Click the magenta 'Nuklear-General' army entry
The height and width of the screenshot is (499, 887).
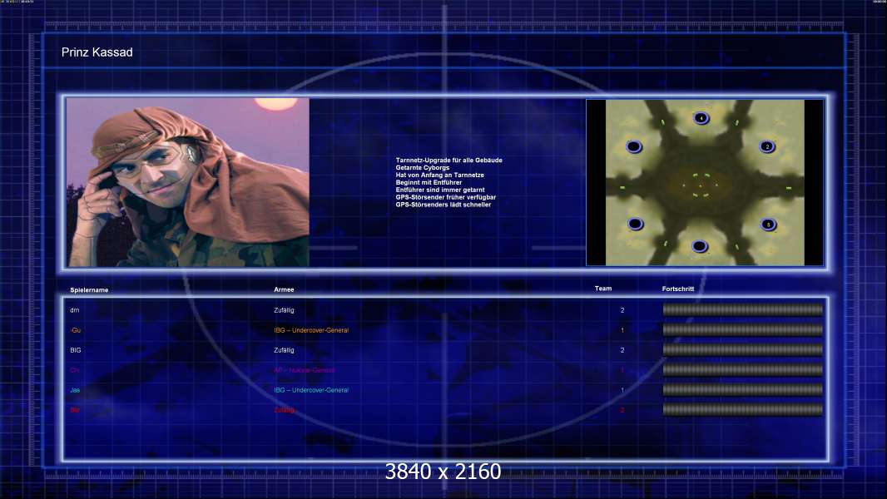pyautogui.click(x=305, y=370)
